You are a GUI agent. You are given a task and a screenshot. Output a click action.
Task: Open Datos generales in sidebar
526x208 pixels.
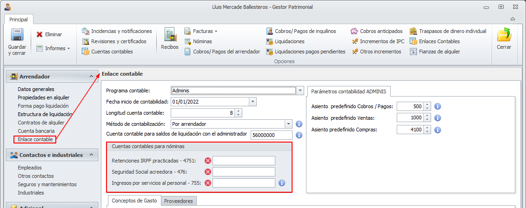pyautogui.click(x=36, y=89)
